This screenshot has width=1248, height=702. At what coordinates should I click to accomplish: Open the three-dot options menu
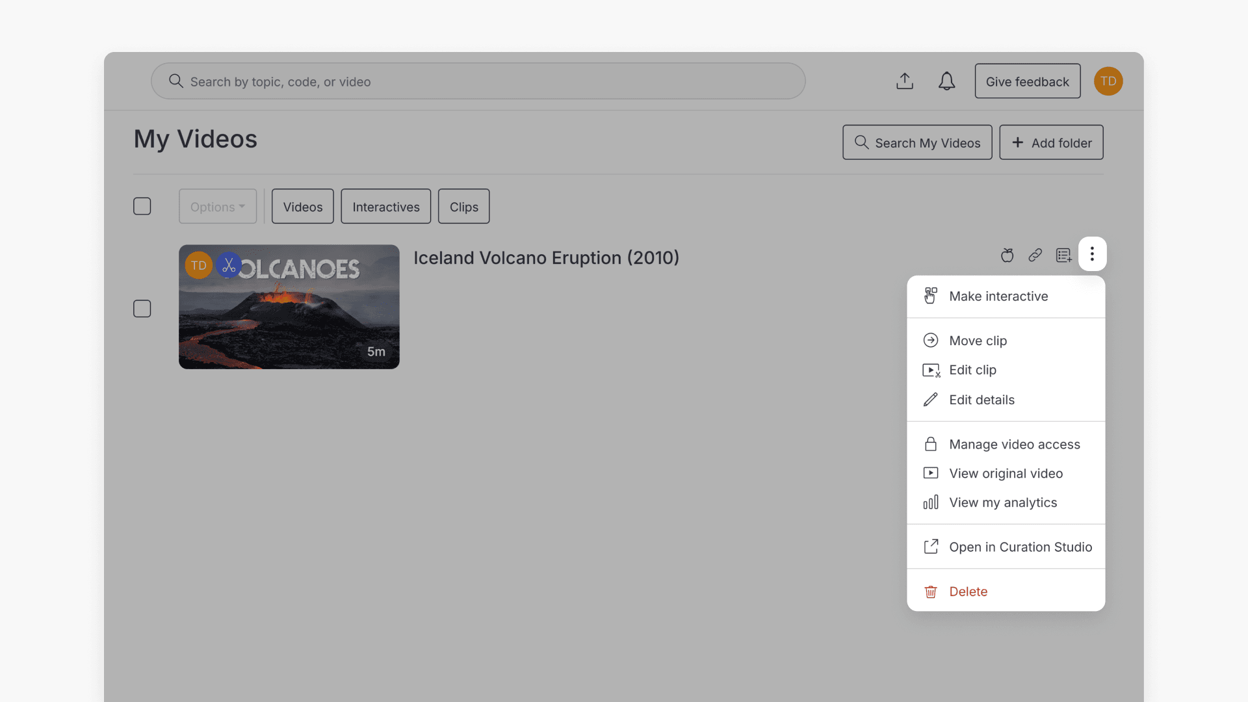[x=1093, y=254]
